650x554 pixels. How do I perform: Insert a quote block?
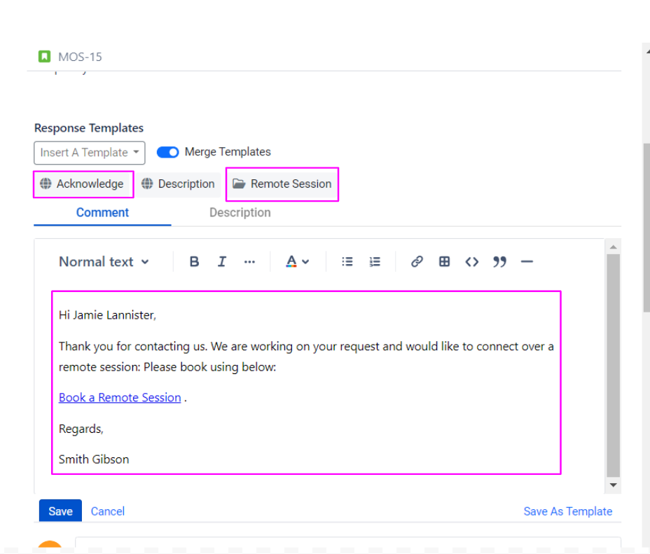(x=499, y=262)
